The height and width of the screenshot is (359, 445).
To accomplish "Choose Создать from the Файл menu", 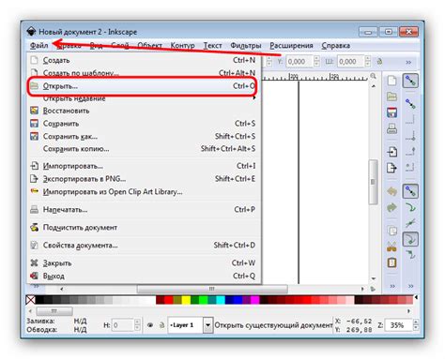I will coord(145,60).
